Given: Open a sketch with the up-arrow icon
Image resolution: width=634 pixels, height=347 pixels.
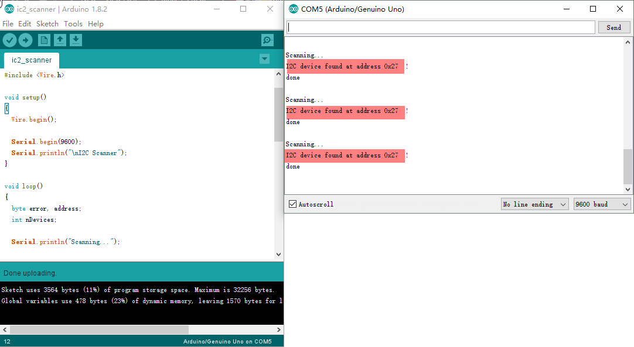Looking at the screenshot, I should (x=60, y=40).
